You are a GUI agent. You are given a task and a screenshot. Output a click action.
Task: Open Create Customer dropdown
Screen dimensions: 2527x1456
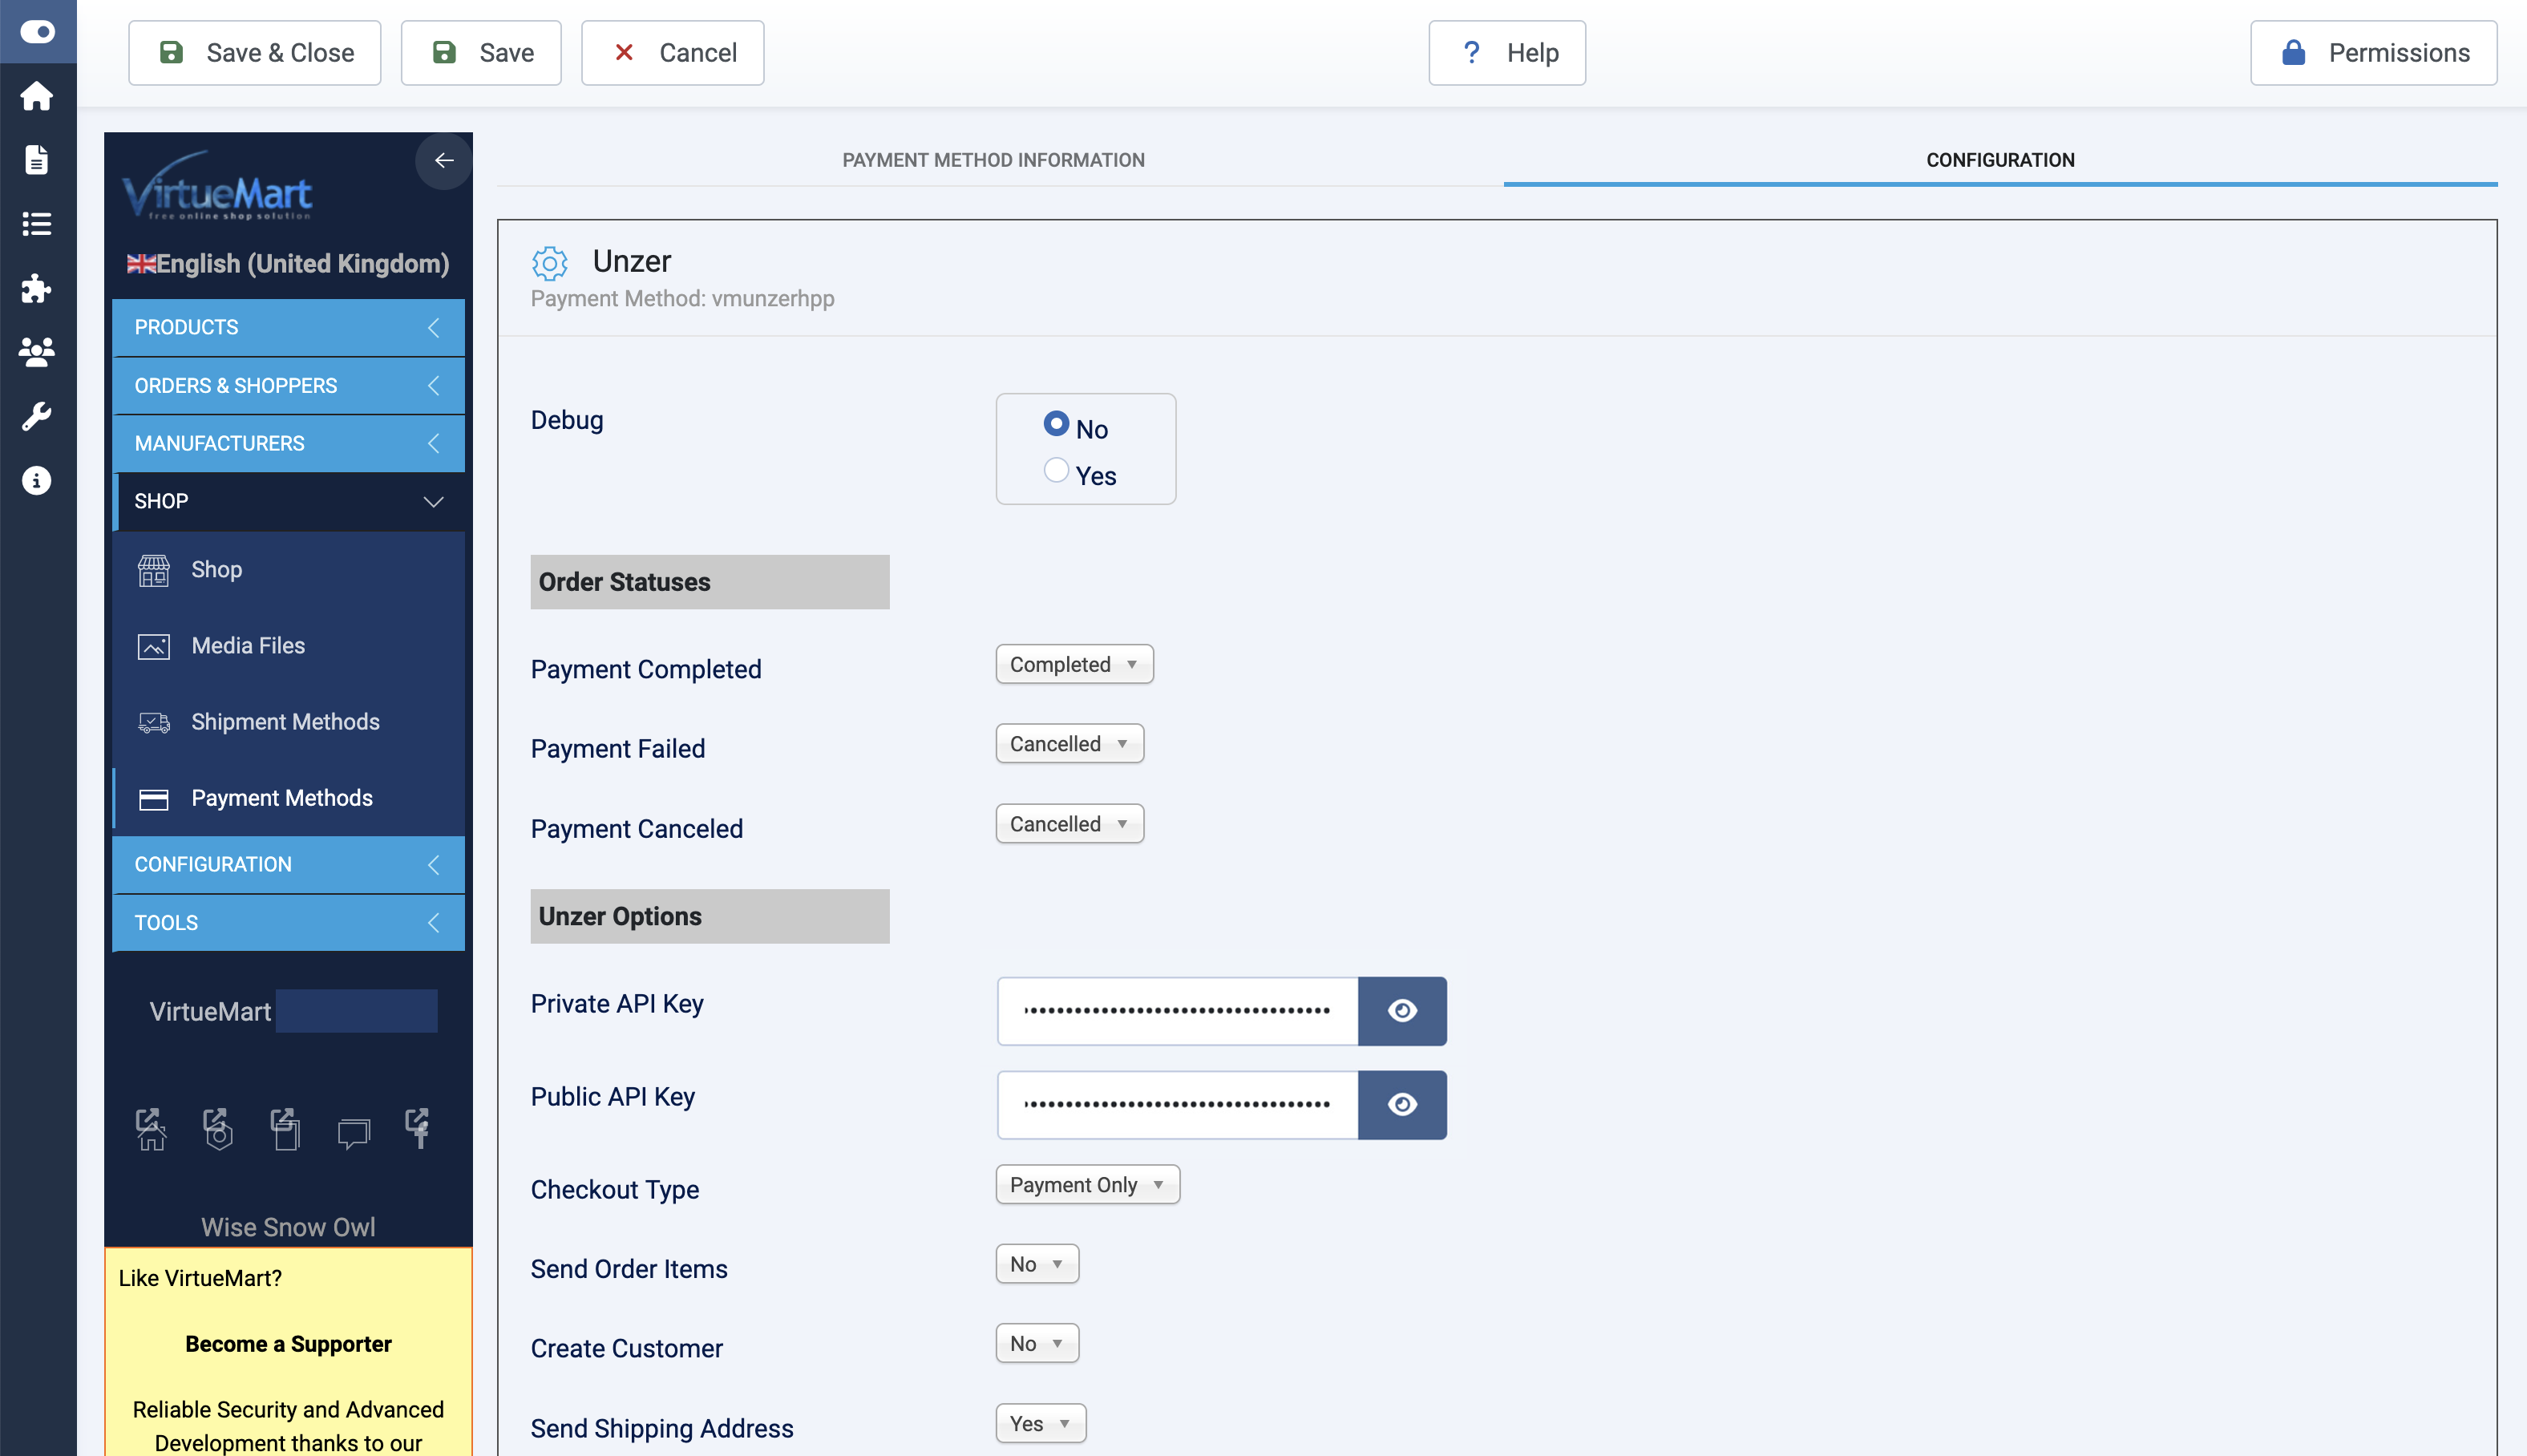(1037, 1343)
